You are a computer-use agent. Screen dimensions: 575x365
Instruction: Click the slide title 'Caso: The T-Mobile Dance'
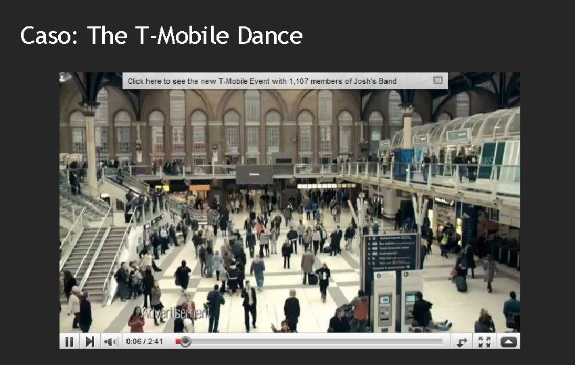coord(162,36)
